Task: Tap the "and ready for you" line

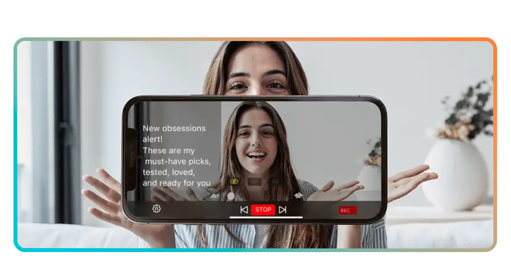Action: coord(176,183)
